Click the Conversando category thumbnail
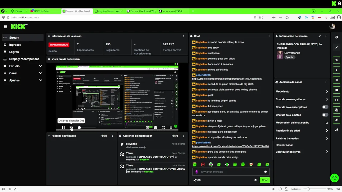The height and width of the screenshot is (192, 342). click(280, 55)
